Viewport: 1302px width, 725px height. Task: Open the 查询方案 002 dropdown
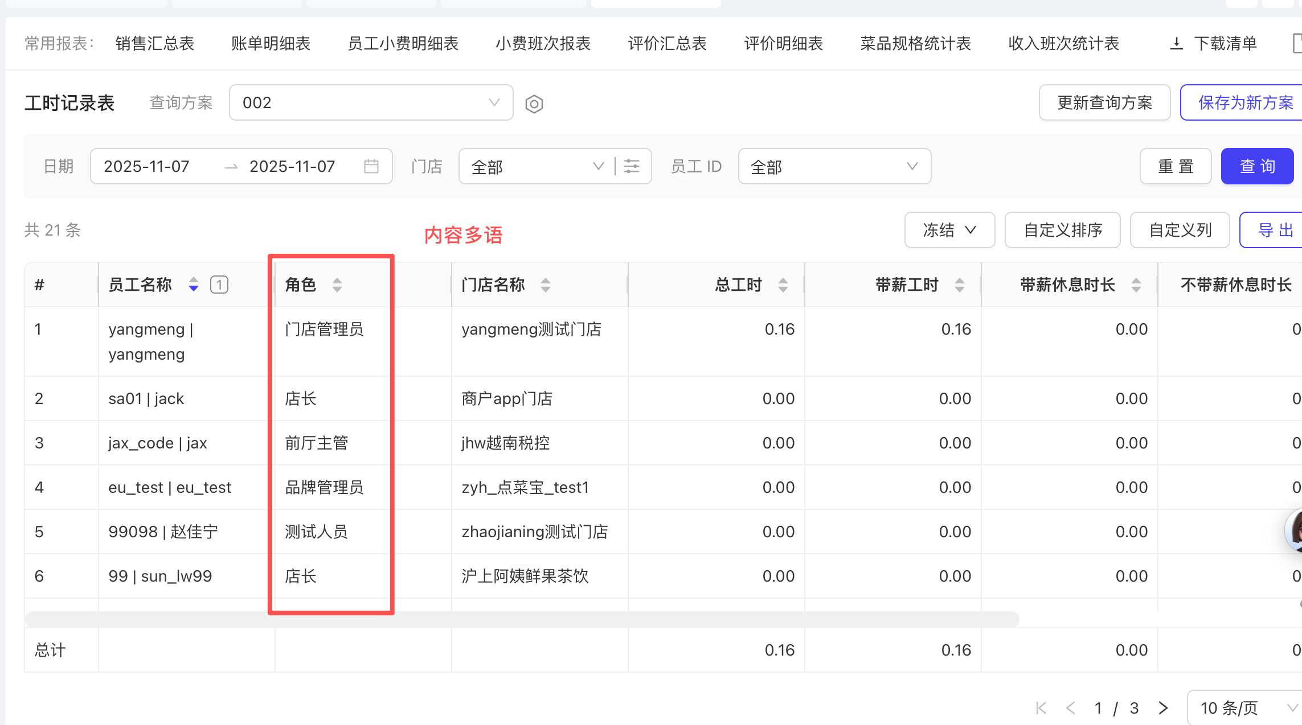371,102
